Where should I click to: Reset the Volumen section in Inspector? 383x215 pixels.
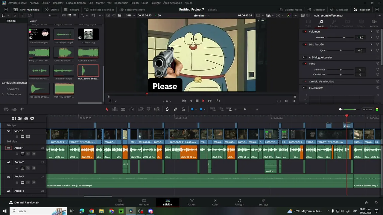378,31
